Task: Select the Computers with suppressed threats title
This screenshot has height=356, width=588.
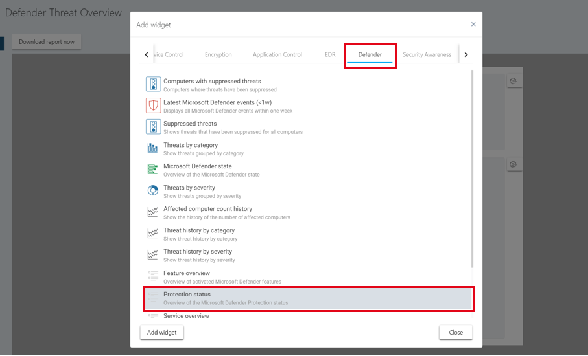Action: 212,81
